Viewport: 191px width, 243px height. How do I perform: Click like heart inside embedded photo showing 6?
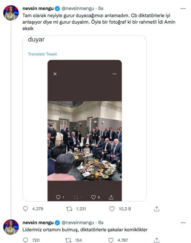(93, 197)
